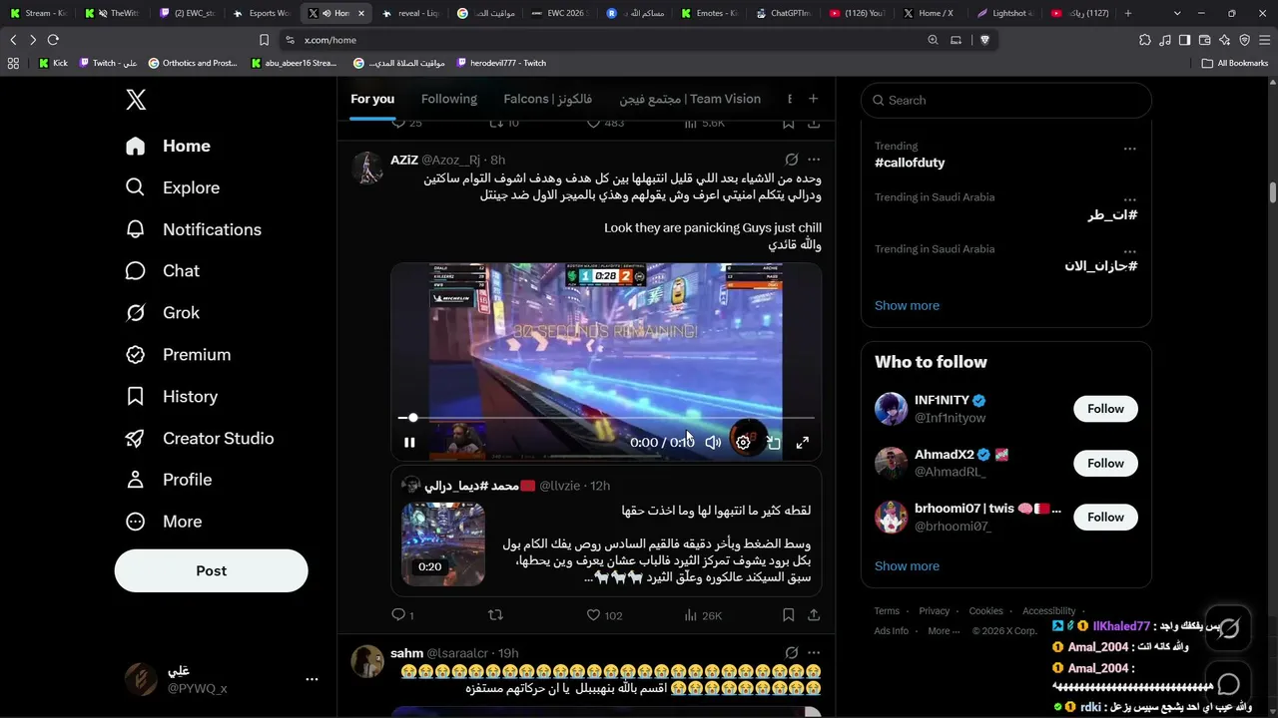Open the #callofduty trending topic
Viewport: 1278px width, 718px height.
[x=910, y=163]
